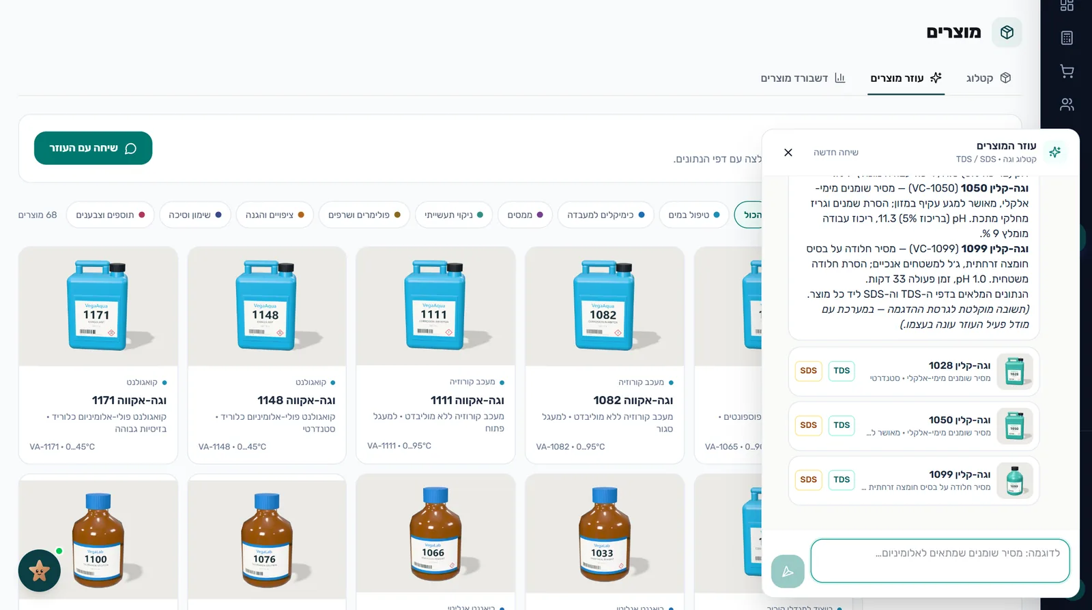This screenshot has width=1092, height=610.
Task: Close the product assistant chat panel
Action: (788, 152)
